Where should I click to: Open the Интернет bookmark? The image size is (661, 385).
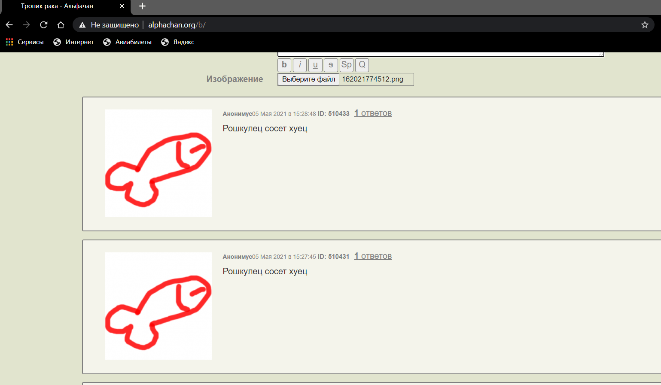click(x=73, y=42)
